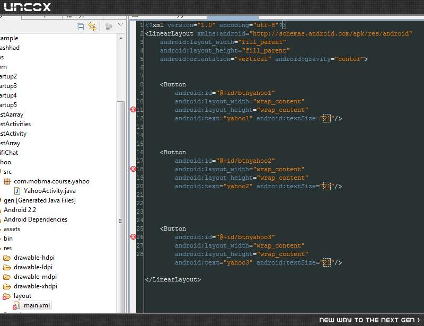
Task: Click the NEW WAY TO THE NEXT GEN link
Action: pyautogui.click(x=369, y=320)
